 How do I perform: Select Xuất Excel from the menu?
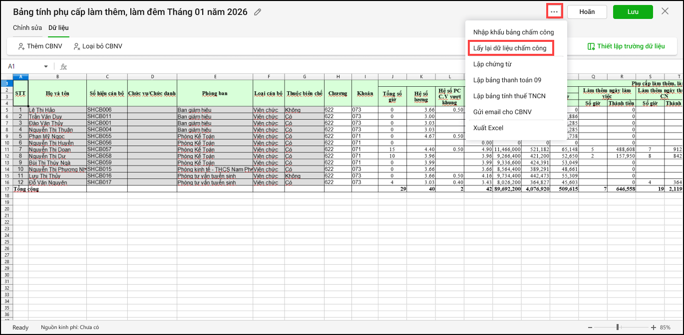tap(488, 128)
